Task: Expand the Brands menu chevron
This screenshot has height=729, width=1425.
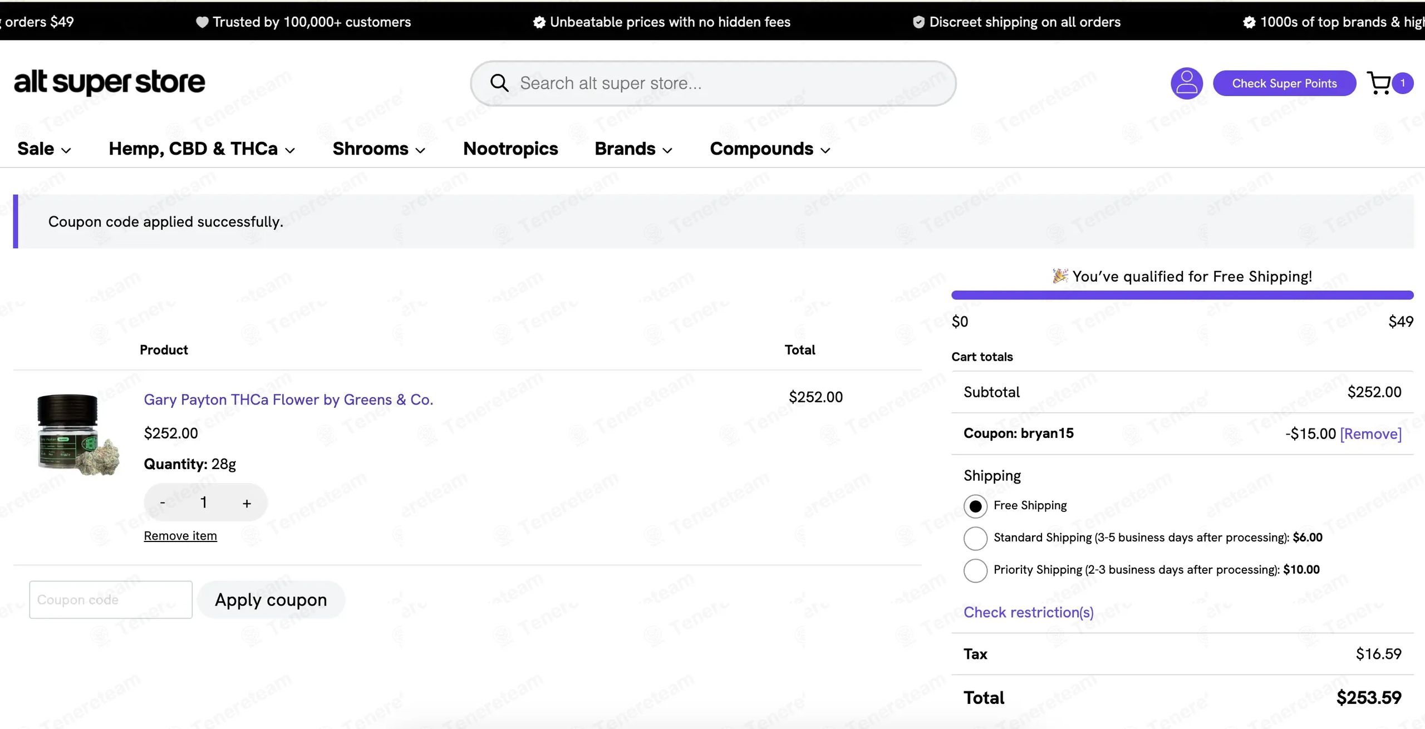Action: 667,151
